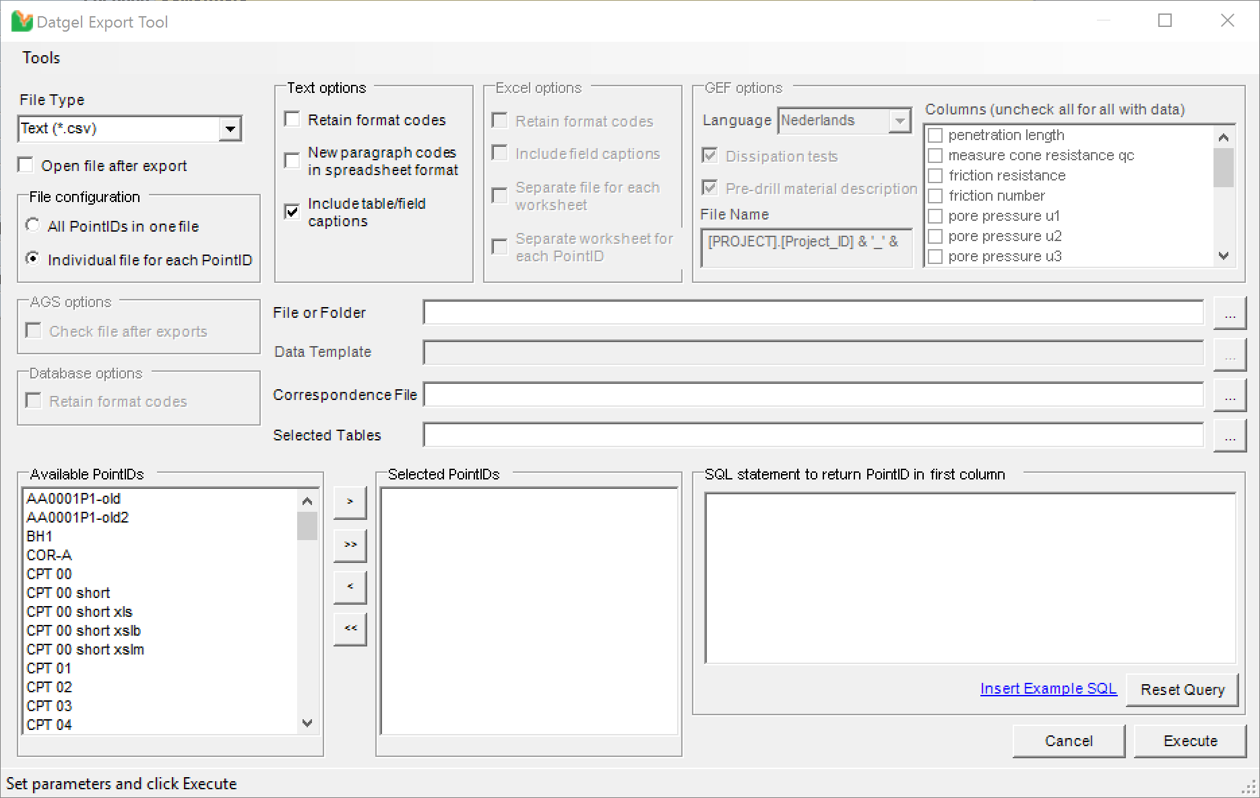Click the double right arrow add-all button
This screenshot has width=1260, height=798.
pyautogui.click(x=350, y=545)
